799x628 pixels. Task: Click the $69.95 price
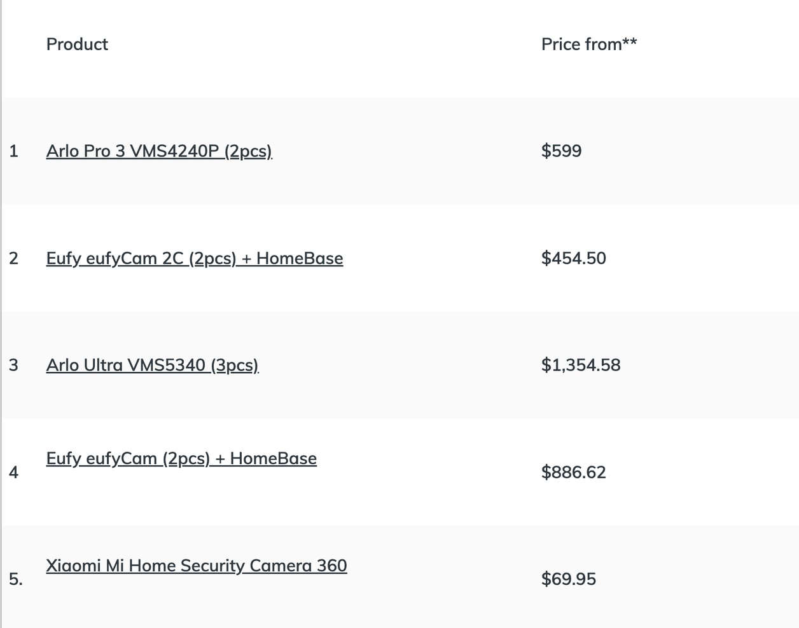click(568, 579)
